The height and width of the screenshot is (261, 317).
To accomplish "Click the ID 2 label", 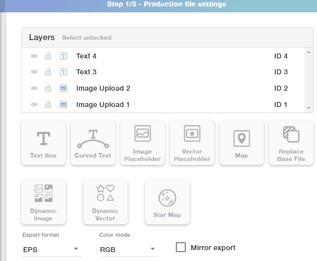I will (281, 88).
